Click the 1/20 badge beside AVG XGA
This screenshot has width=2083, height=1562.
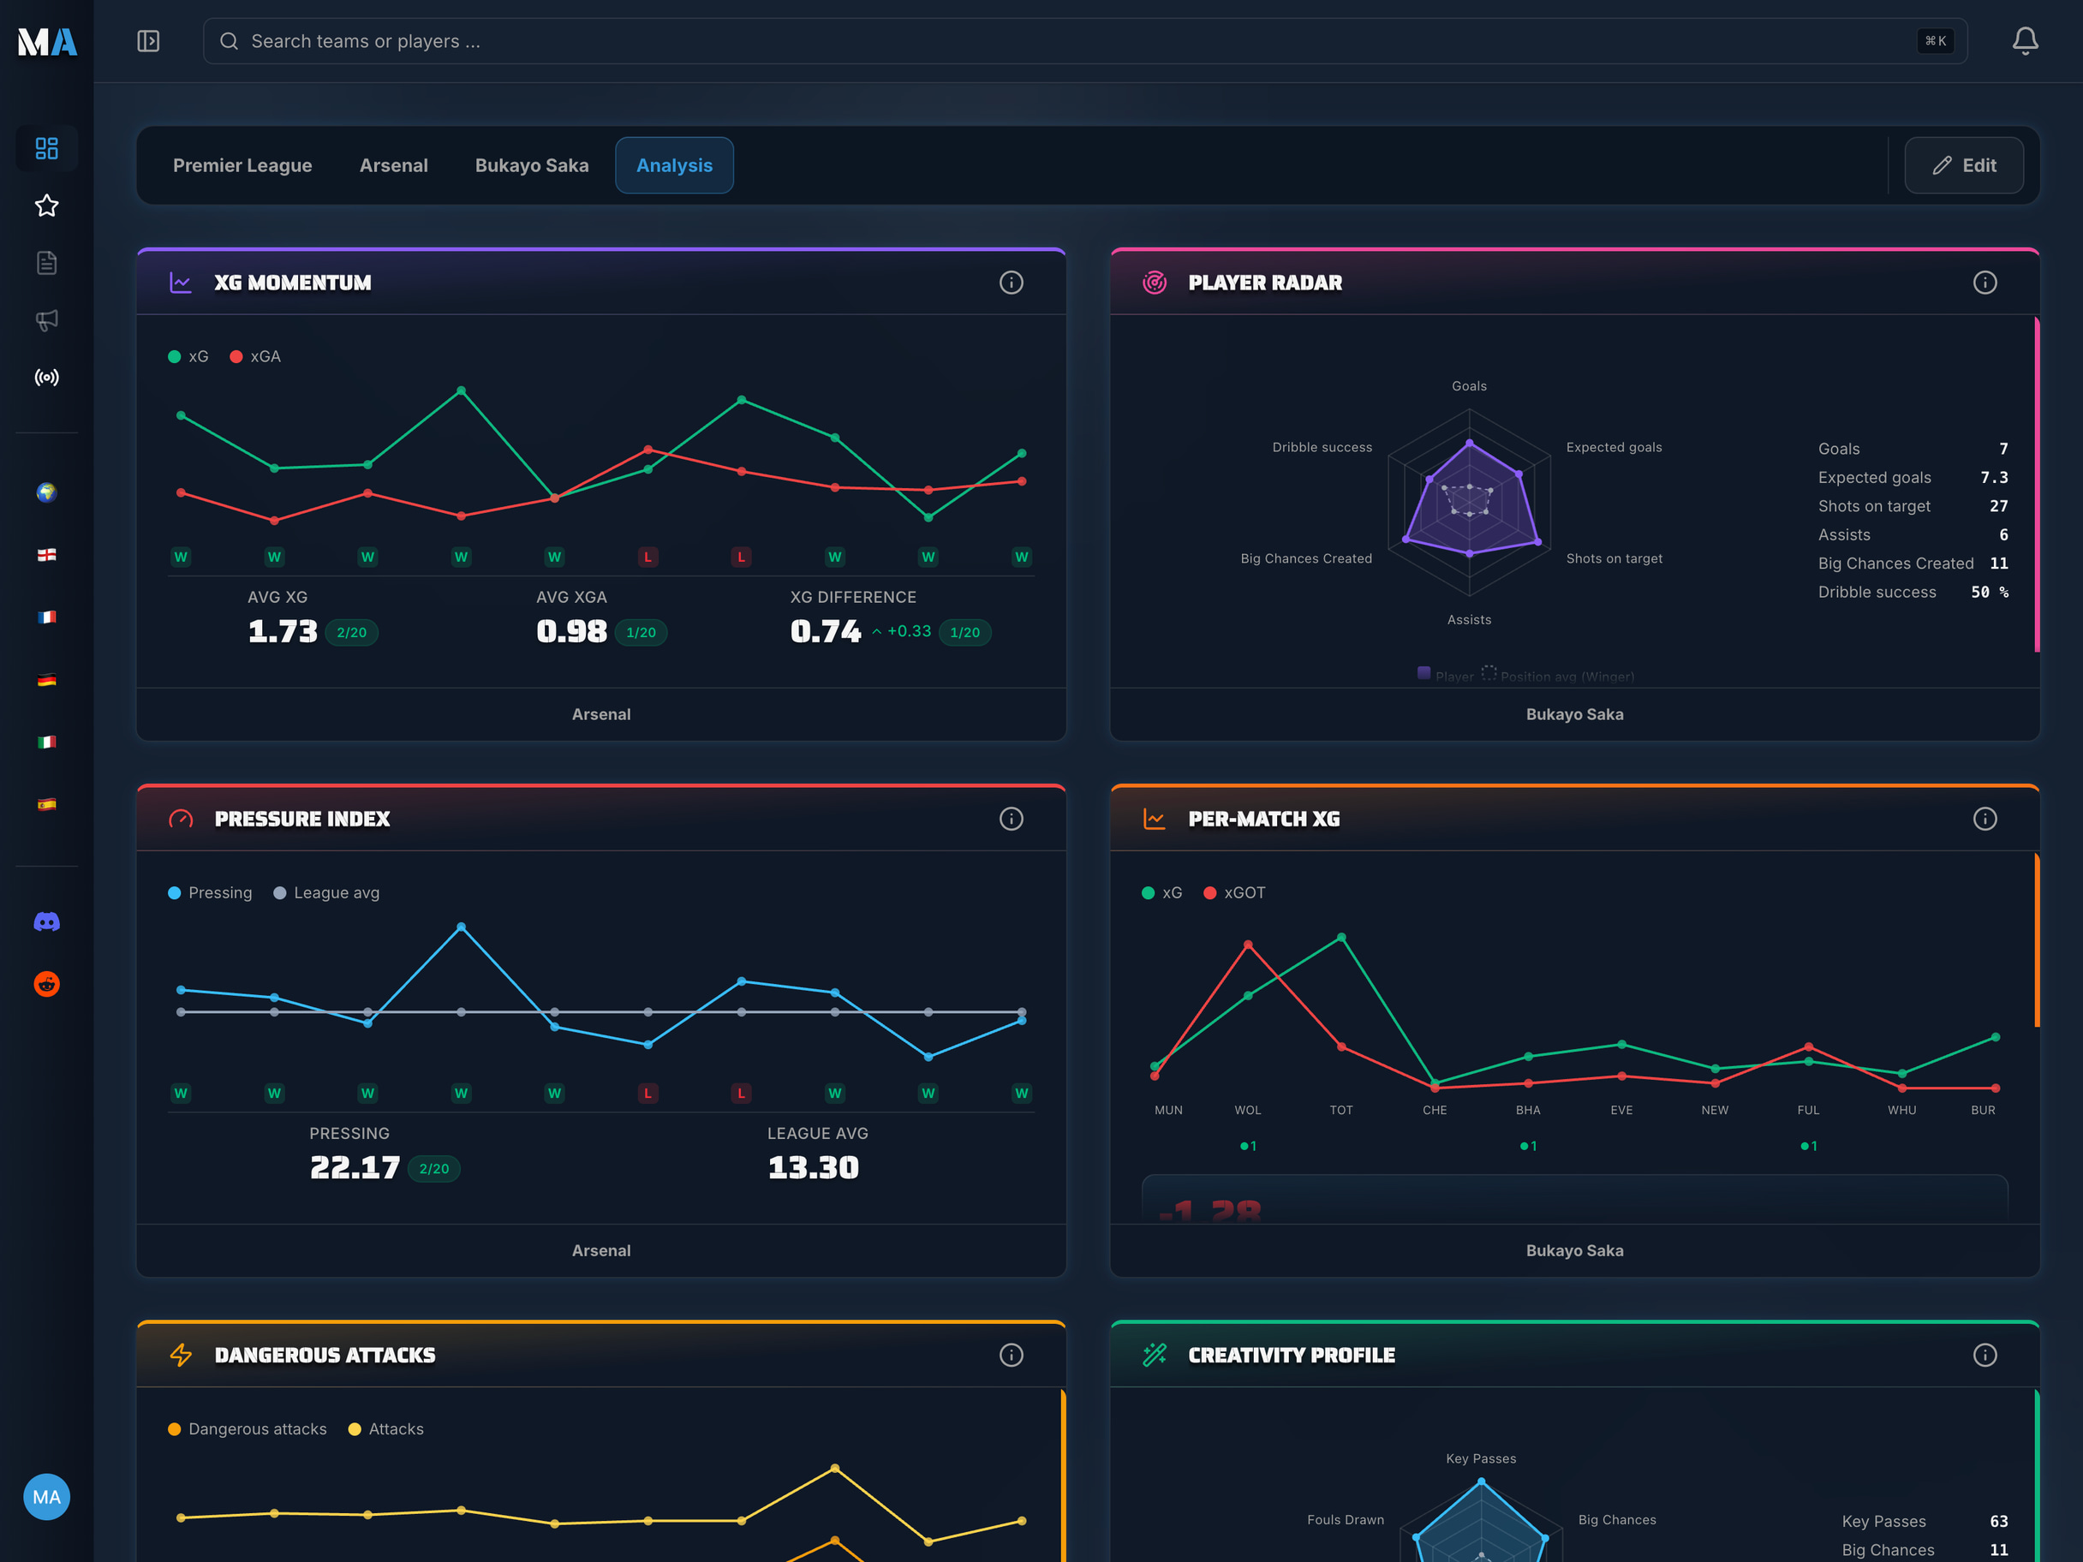pyautogui.click(x=641, y=633)
